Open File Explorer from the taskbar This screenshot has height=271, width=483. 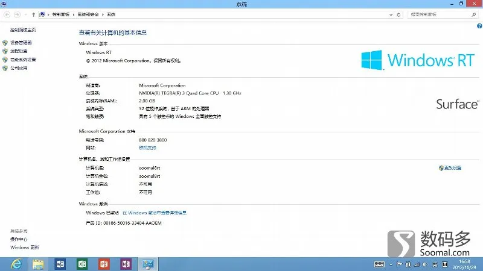[38, 264]
